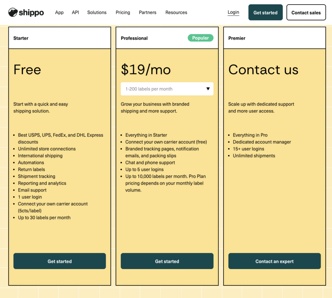Image resolution: width=332 pixels, height=298 pixels.
Task: Select the Starter plan title
Action: [x=21, y=38]
